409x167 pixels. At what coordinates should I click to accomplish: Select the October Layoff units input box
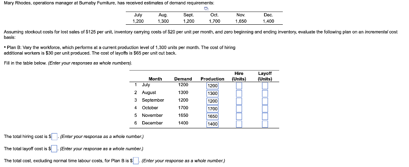pyautogui.click(x=265, y=108)
